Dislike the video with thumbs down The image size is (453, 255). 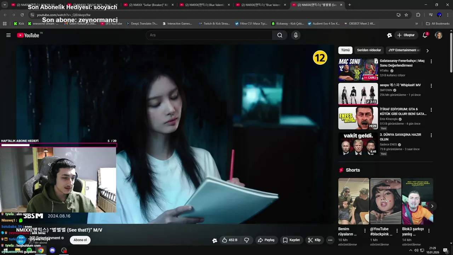coord(247,240)
